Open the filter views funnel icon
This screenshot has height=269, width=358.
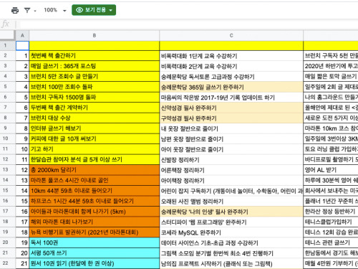click(x=27, y=10)
